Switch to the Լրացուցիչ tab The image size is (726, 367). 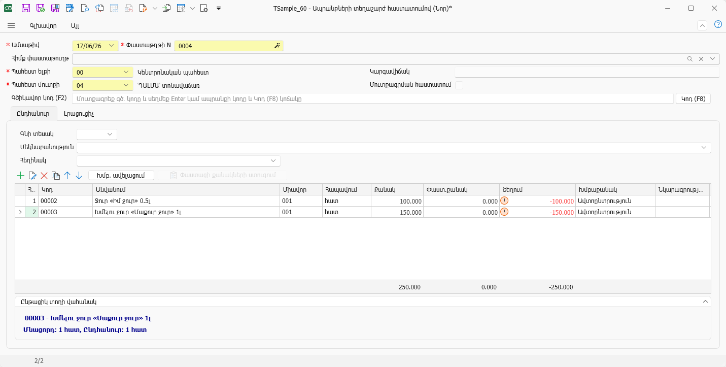[x=79, y=114]
